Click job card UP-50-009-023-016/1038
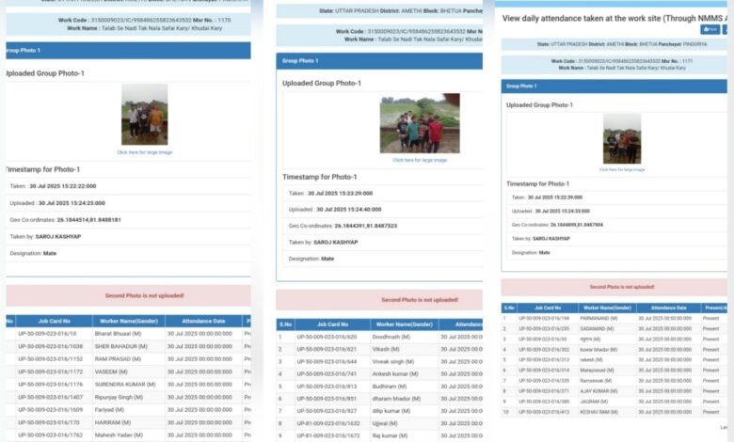734x442 pixels. pos(51,347)
